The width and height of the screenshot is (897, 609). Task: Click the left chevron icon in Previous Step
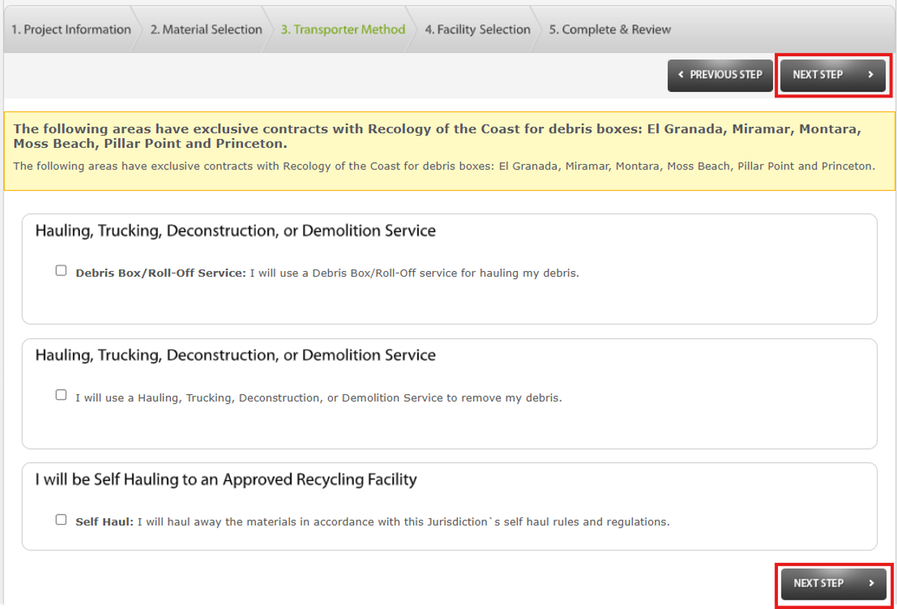coord(681,75)
